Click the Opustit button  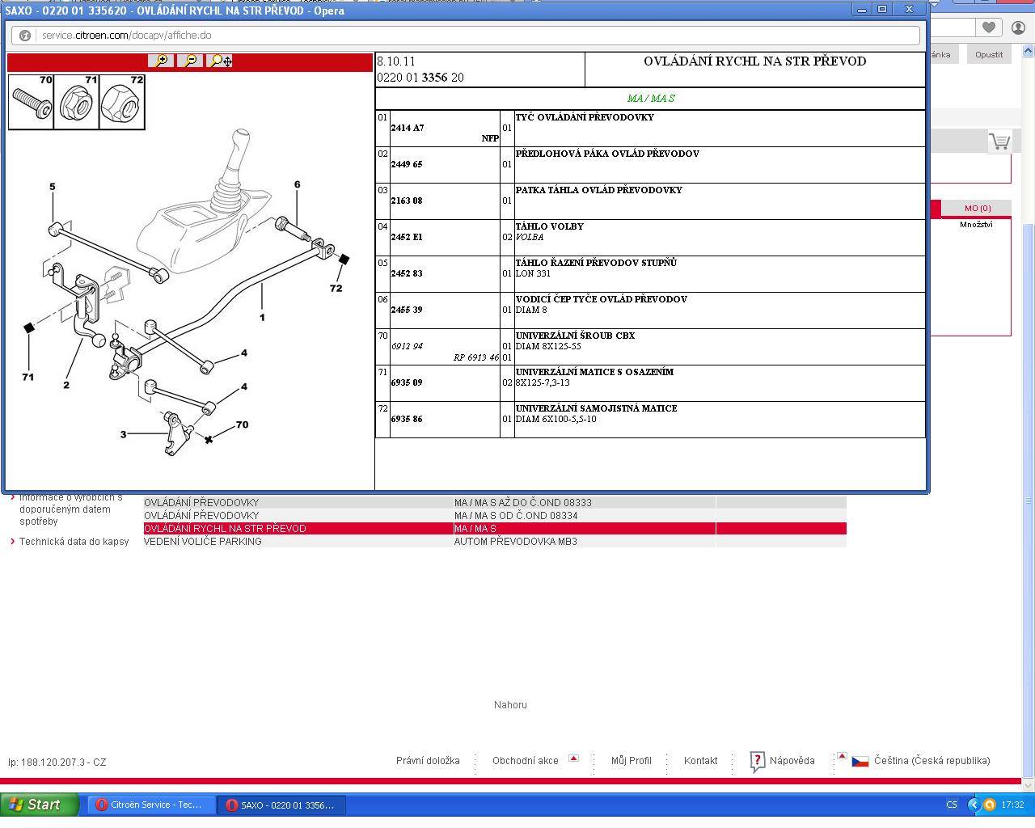(x=988, y=55)
